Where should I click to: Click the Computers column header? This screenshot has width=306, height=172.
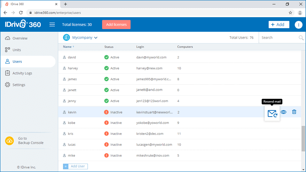click(x=185, y=47)
